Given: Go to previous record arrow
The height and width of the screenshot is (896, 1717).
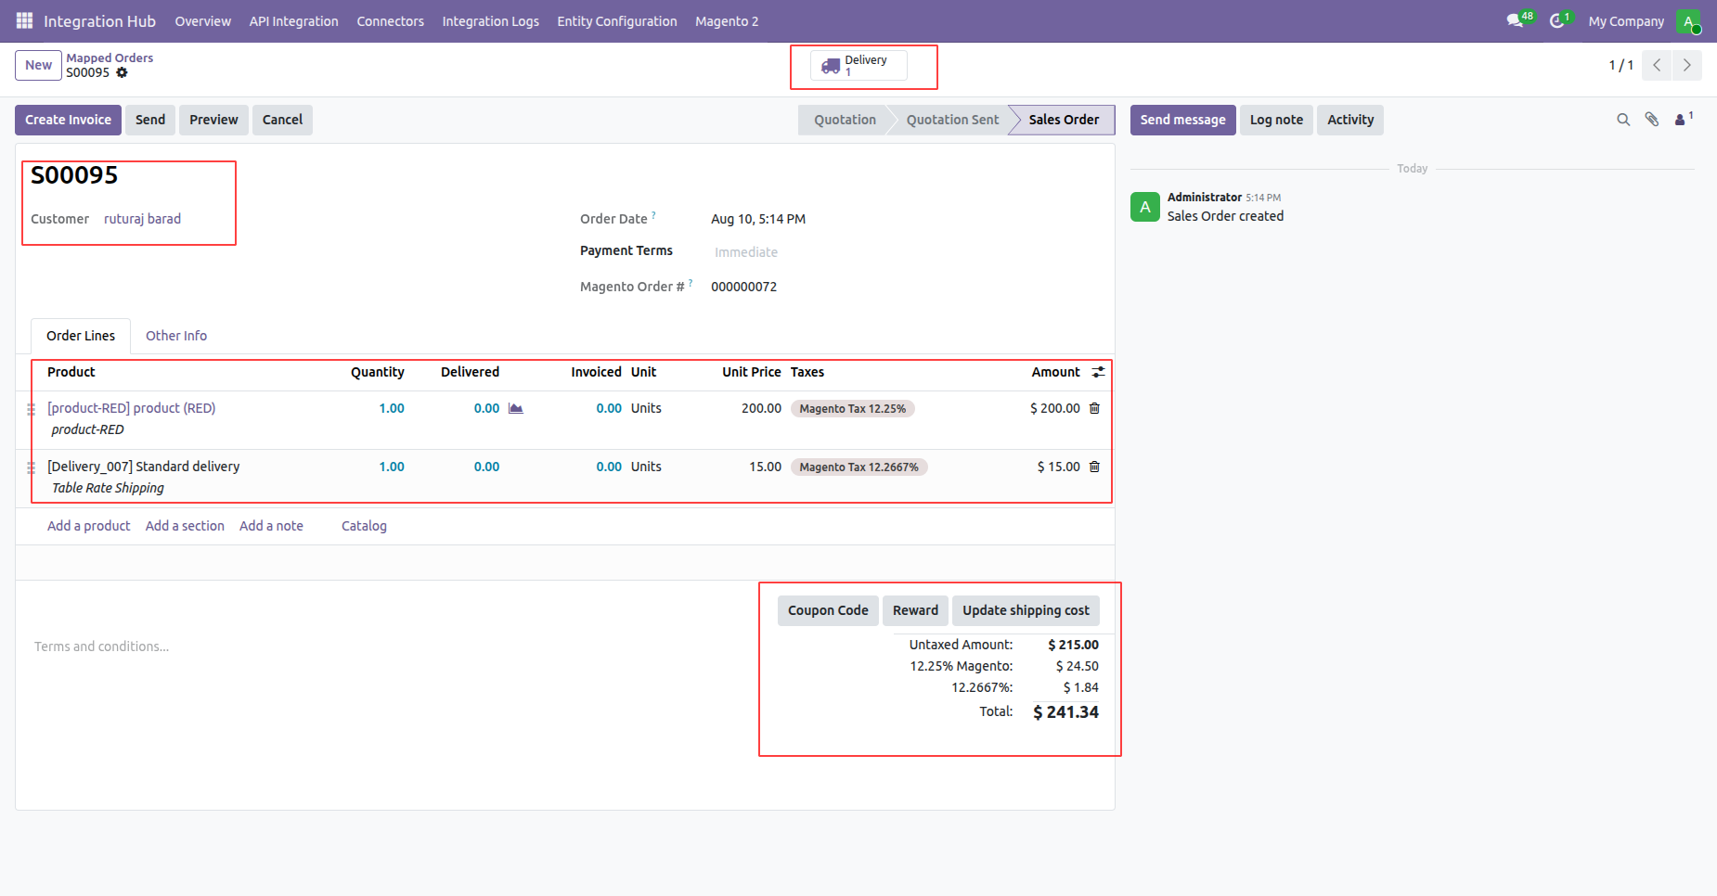Looking at the screenshot, I should (x=1657, y=65).
